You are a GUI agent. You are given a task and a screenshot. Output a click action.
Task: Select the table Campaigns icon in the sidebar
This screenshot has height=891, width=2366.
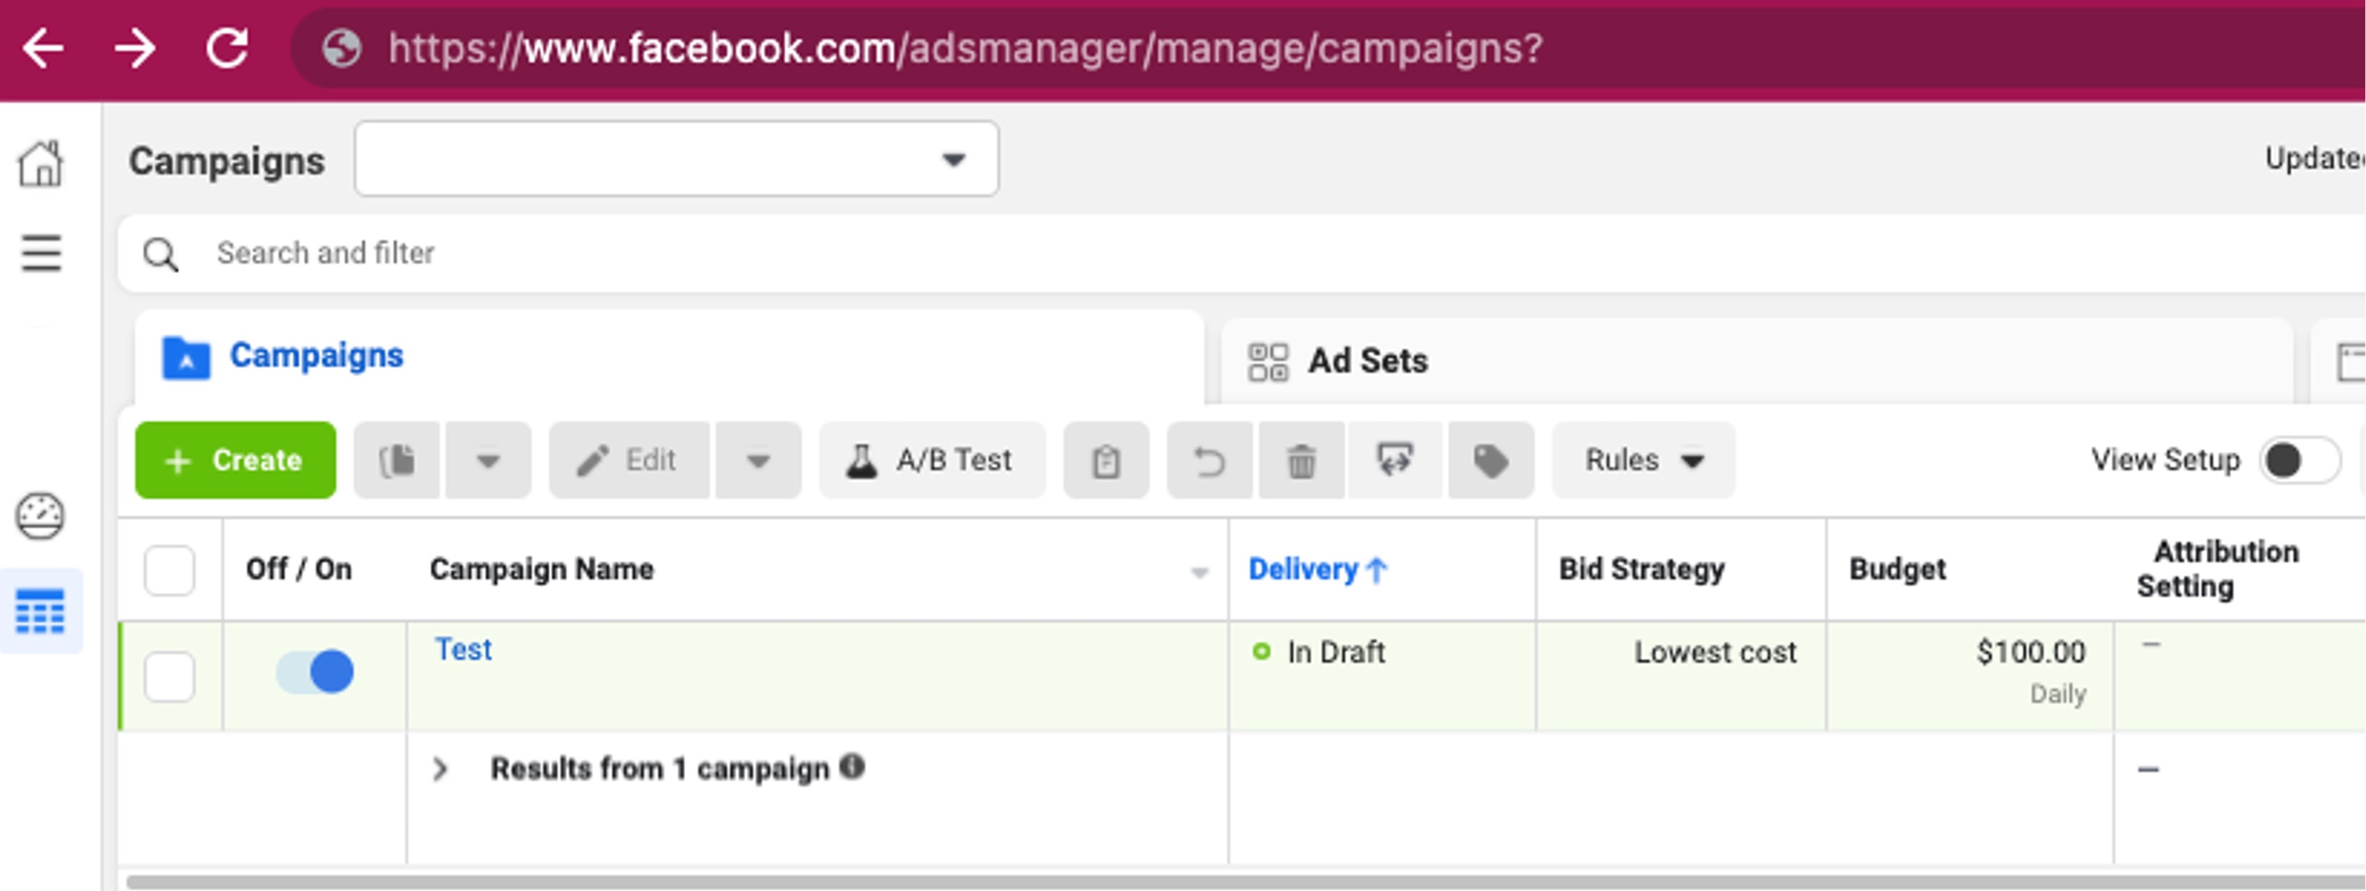(40, 611)
